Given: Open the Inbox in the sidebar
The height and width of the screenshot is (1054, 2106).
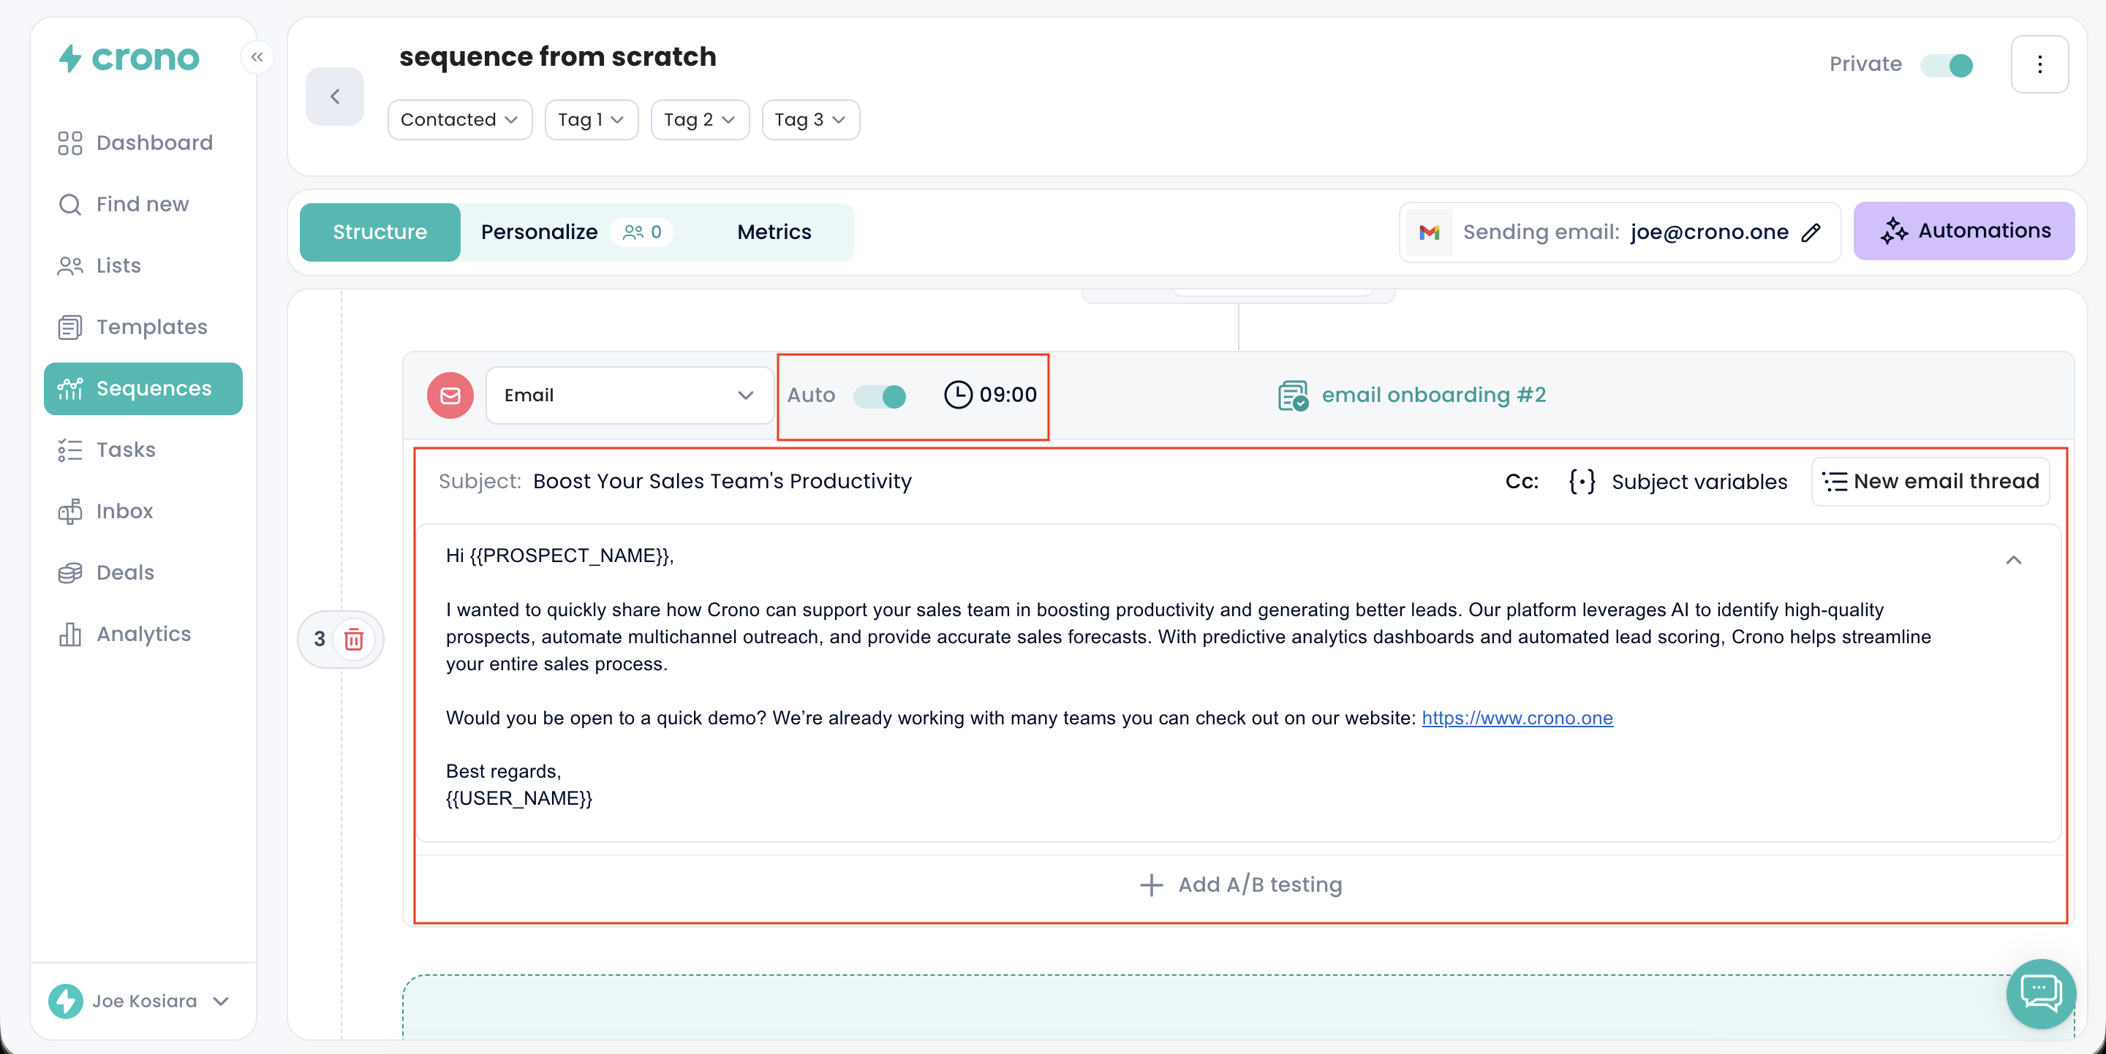Looking at the screenshot, I should [x=124, y=511].
